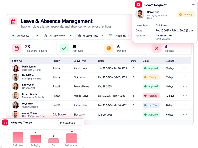
Task: Open more options for Robert Garcia row
Action: coord(185,96)
